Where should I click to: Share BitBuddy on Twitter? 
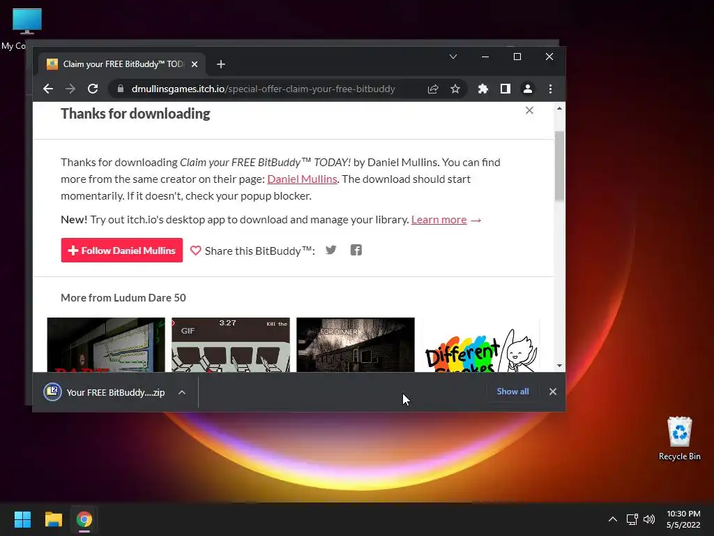click(x=331, y=250)
